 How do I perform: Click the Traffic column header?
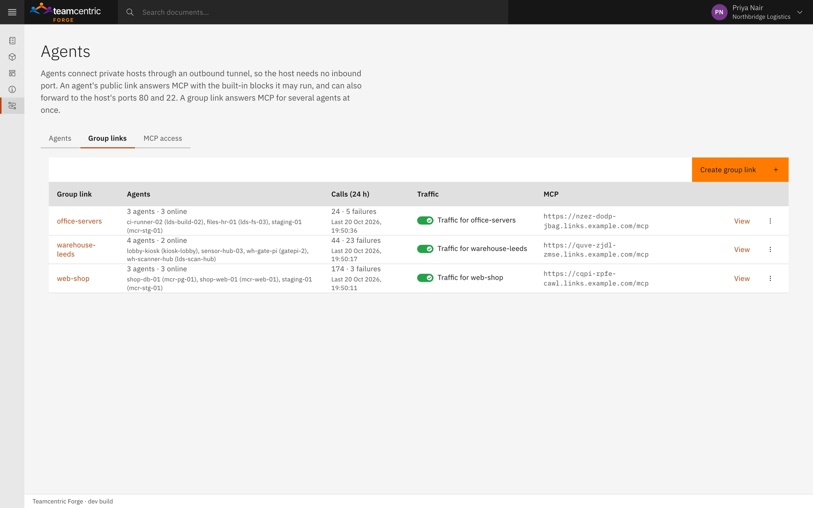click(428, 194)
